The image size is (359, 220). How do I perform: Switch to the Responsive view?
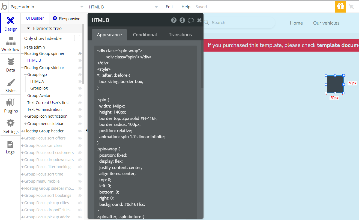click(x=66, y=19)
